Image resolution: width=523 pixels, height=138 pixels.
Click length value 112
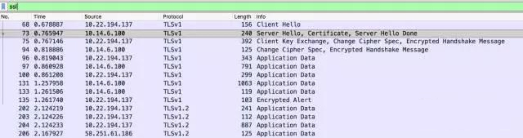coord(246,117)
